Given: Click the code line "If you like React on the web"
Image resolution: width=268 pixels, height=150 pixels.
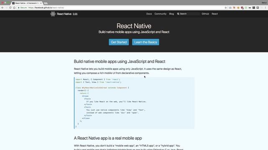Looking at the screenshot, I should pos(116,102).
